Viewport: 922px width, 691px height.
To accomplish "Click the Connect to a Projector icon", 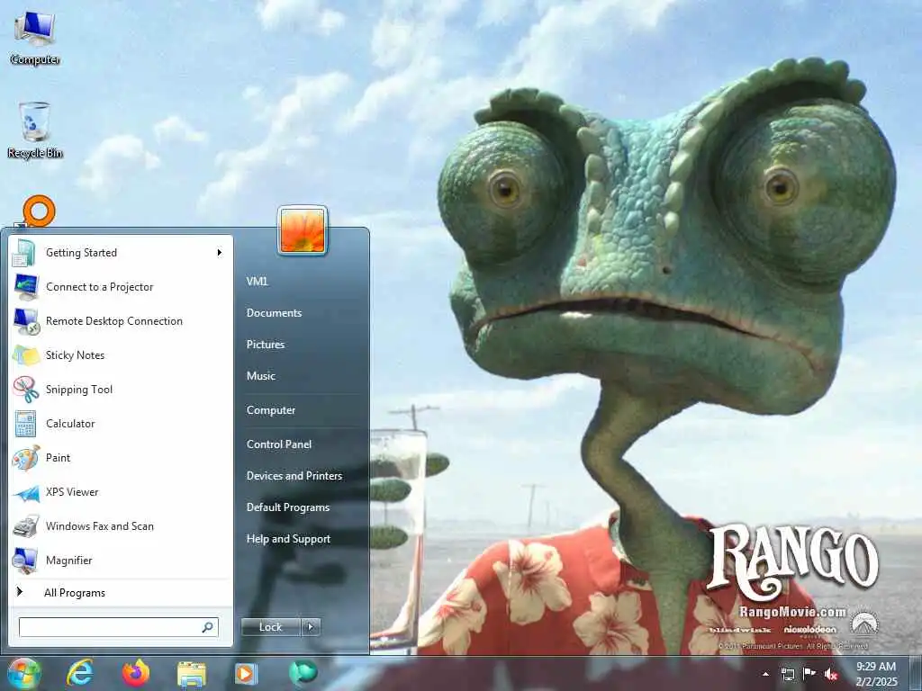I will [26, 287].
